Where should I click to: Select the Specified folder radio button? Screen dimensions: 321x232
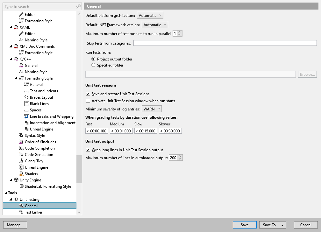pyautogui.click(x=93, y=65)
